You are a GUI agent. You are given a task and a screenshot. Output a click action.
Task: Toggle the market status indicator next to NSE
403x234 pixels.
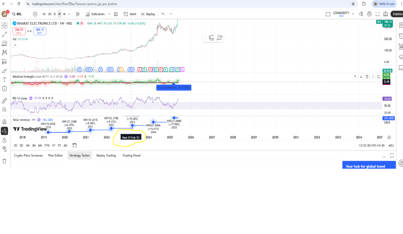(x=78, y=23)
